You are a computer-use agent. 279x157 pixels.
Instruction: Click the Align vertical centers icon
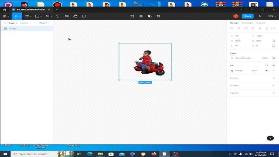coord(260,28)
